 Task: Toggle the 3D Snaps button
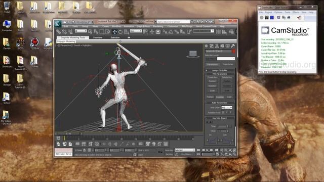click(165, 31)
